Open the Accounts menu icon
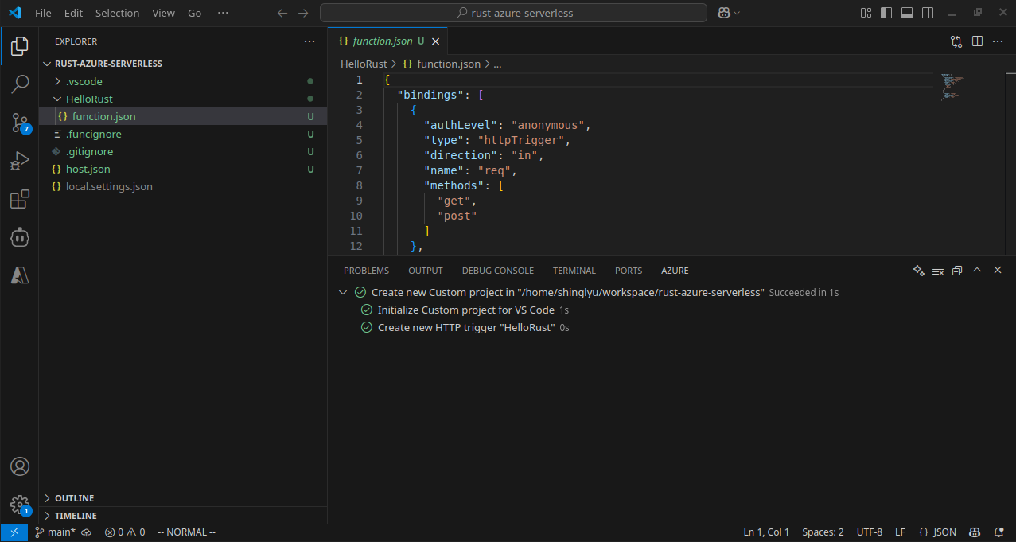1016x542 pixels. [x=20, y=466]
